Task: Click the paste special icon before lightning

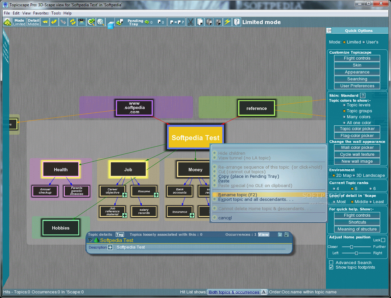Action: point(218,22)
